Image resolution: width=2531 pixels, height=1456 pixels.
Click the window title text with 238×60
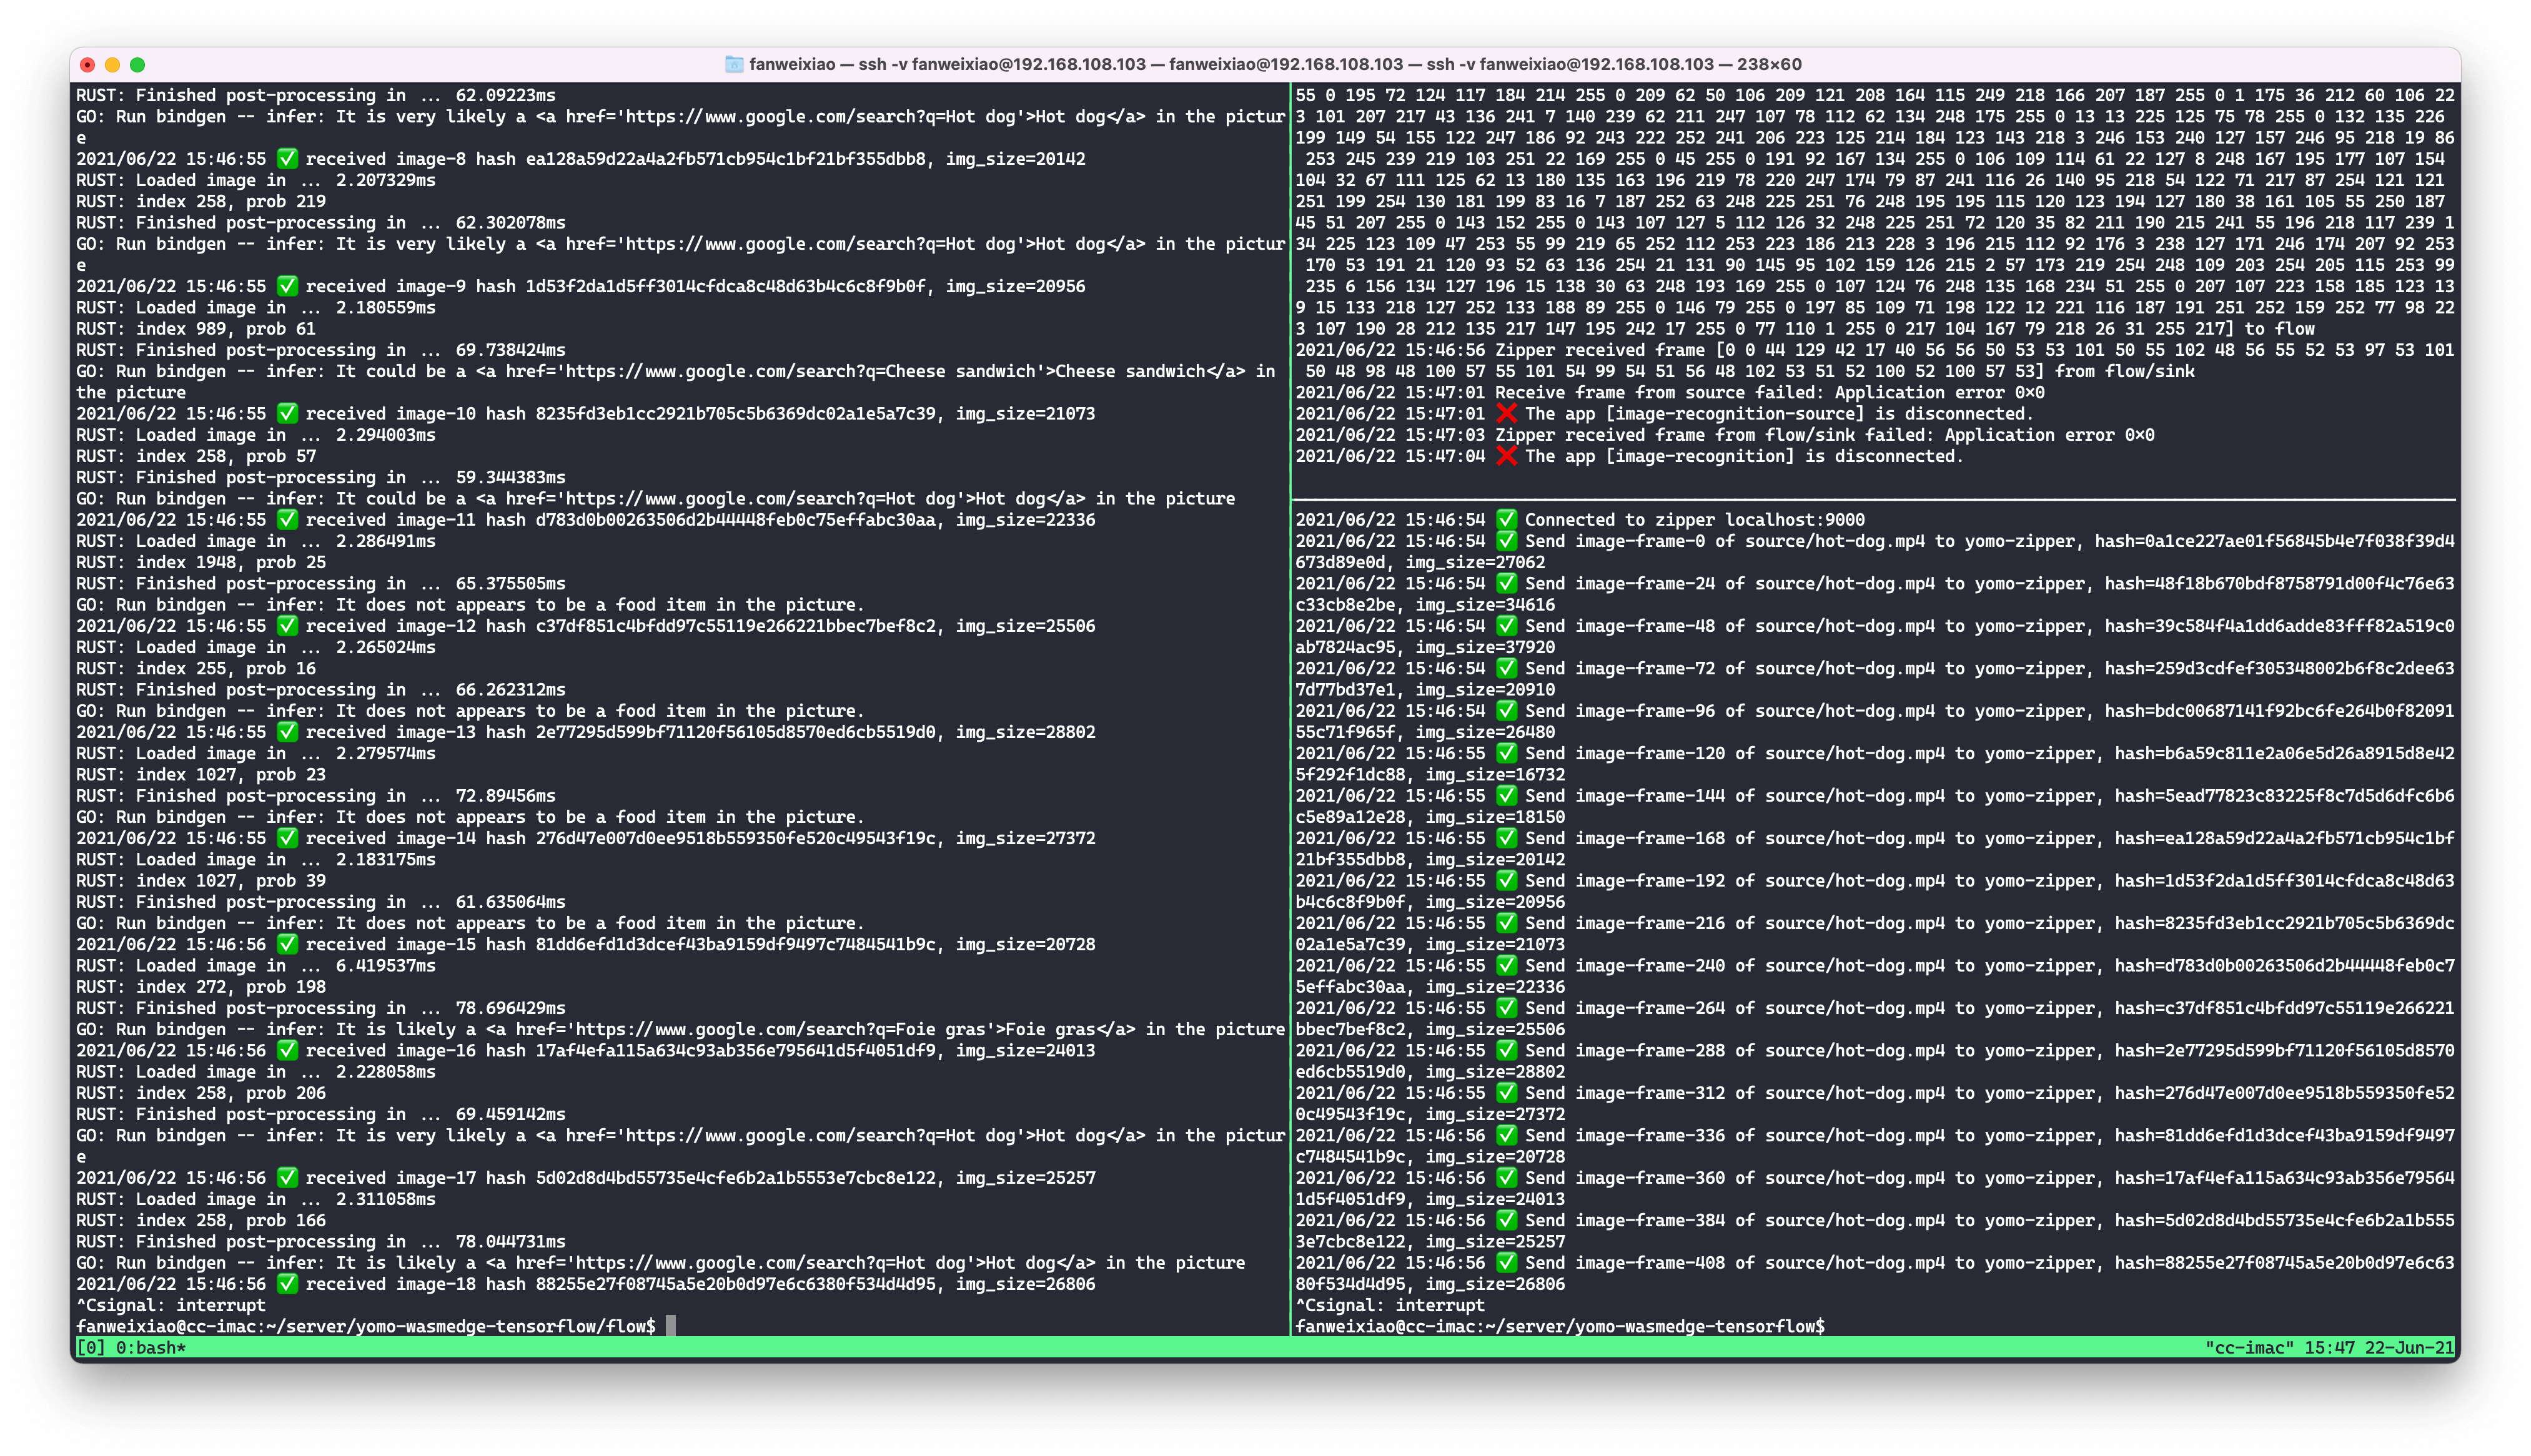click(x=1275, y=64)
